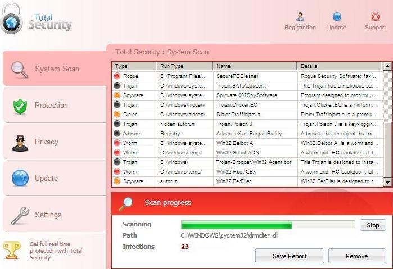The height and width of the screenshot is (269, 393).
Task: Click orange icon on Win32.PerFiler row
Action: point(117,181)
